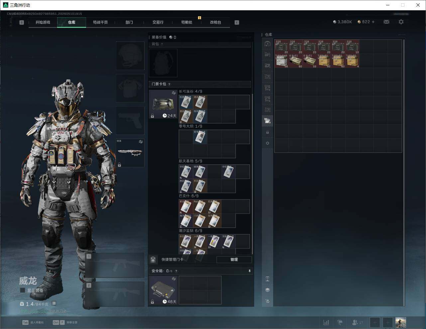
Task: Click the right navigation arrow after 改枪台
Action: tap(237, 23)
